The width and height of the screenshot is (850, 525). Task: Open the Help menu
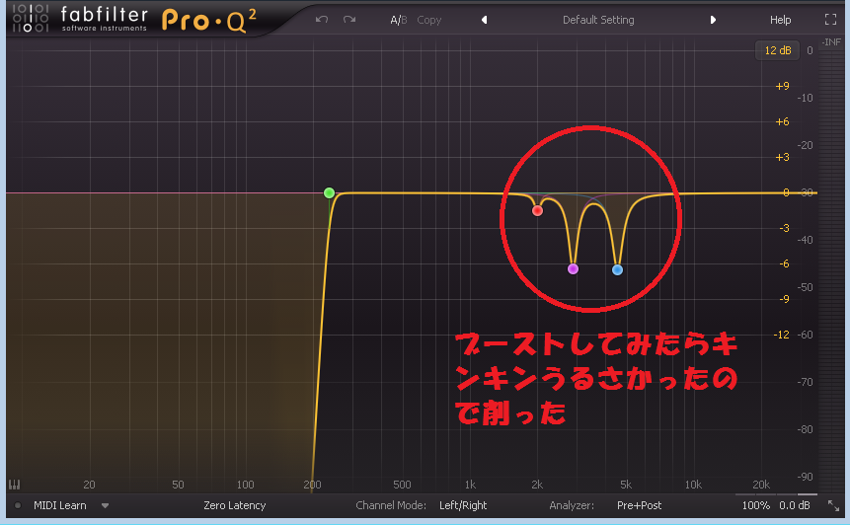pyautogui.click(x=780, y=20)
